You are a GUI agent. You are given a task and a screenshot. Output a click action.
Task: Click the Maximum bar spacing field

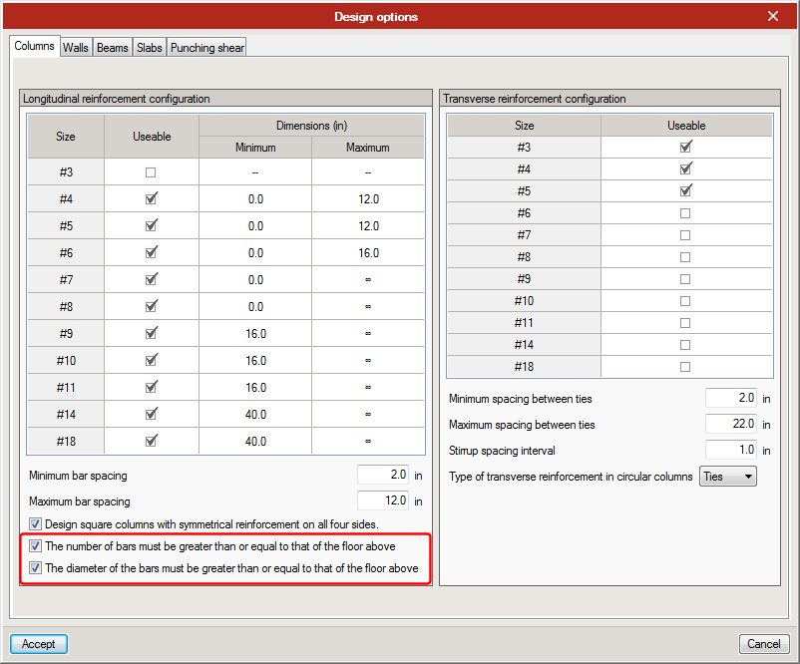383,501
